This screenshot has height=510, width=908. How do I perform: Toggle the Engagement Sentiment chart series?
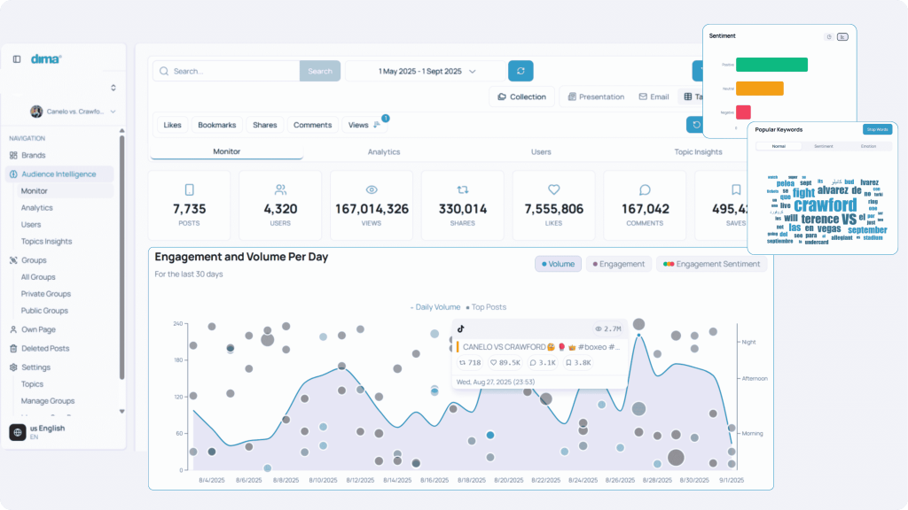pos(713,264)
